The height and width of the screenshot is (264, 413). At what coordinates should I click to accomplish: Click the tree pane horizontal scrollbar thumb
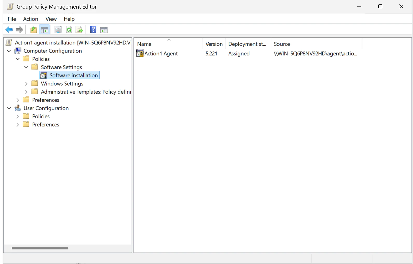click(40, 248)
